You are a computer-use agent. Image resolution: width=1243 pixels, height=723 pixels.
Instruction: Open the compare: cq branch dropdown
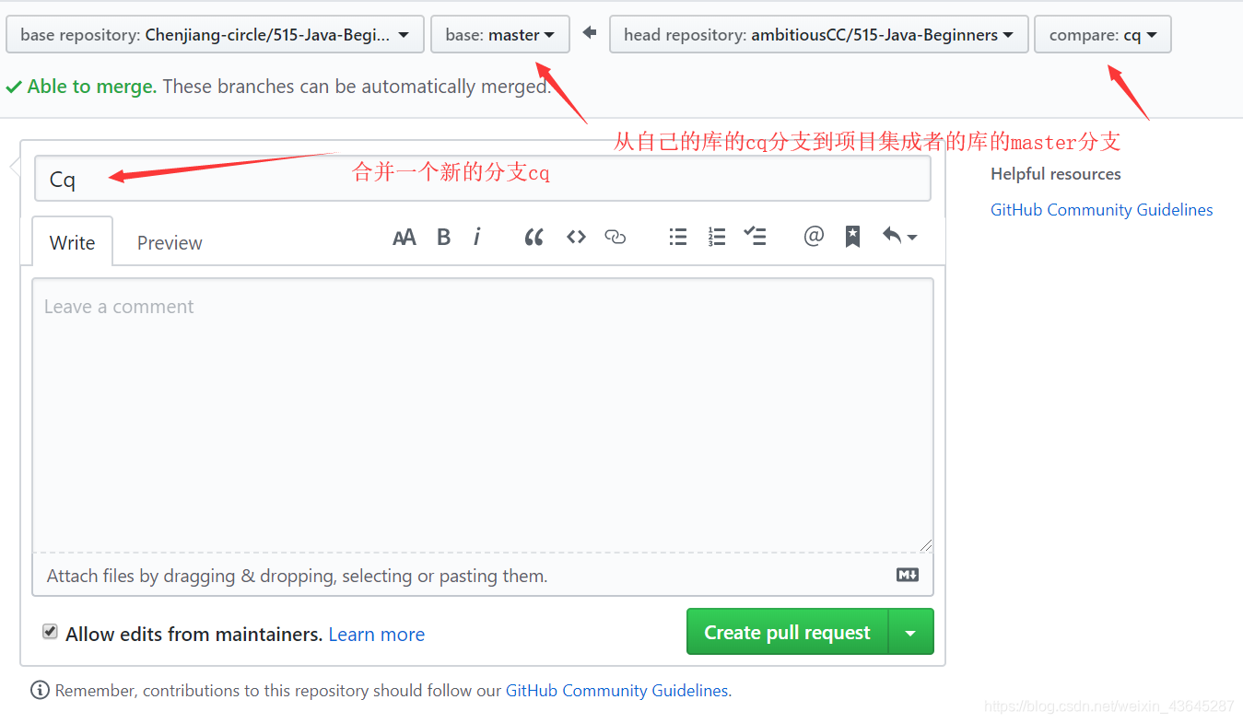[1102, 34]
